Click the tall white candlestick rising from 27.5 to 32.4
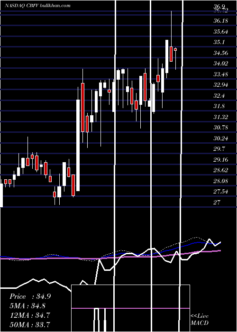 [78, 146]
